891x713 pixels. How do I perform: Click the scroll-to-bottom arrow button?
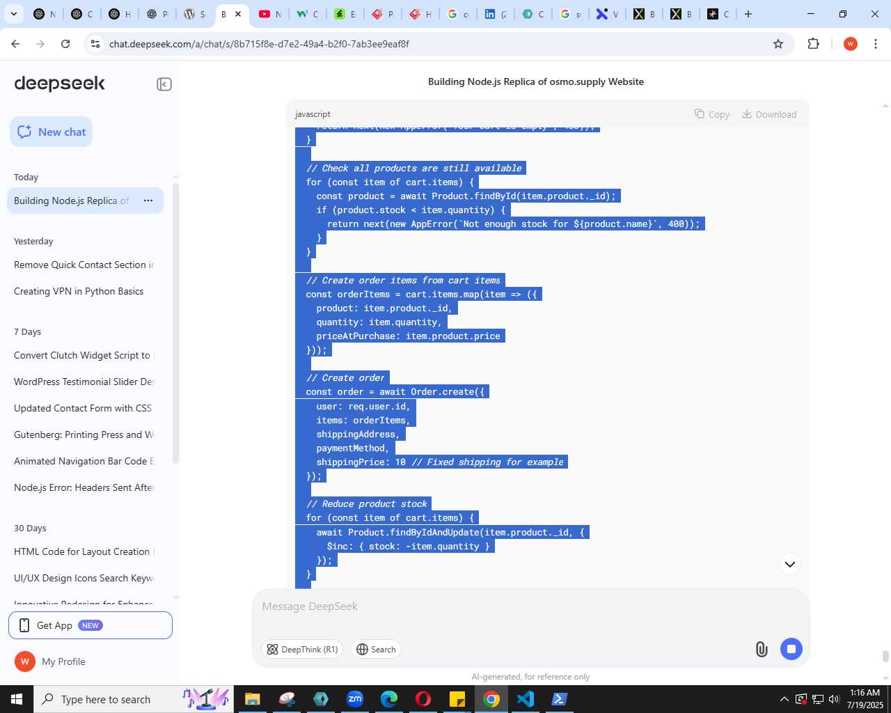point(790,564)
